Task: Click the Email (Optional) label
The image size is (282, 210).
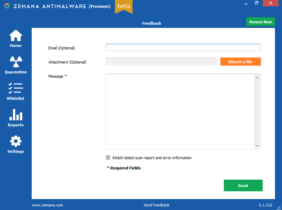Action: click(x=61, y=48)
